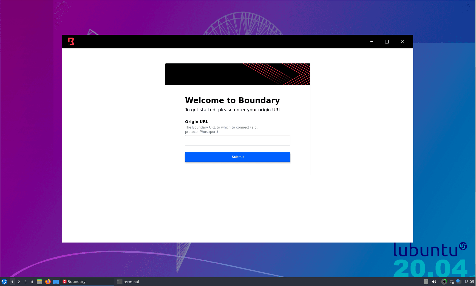Screen dimensions: 476x286
Task: Switch to workspace 3
Action: point(25,282)
